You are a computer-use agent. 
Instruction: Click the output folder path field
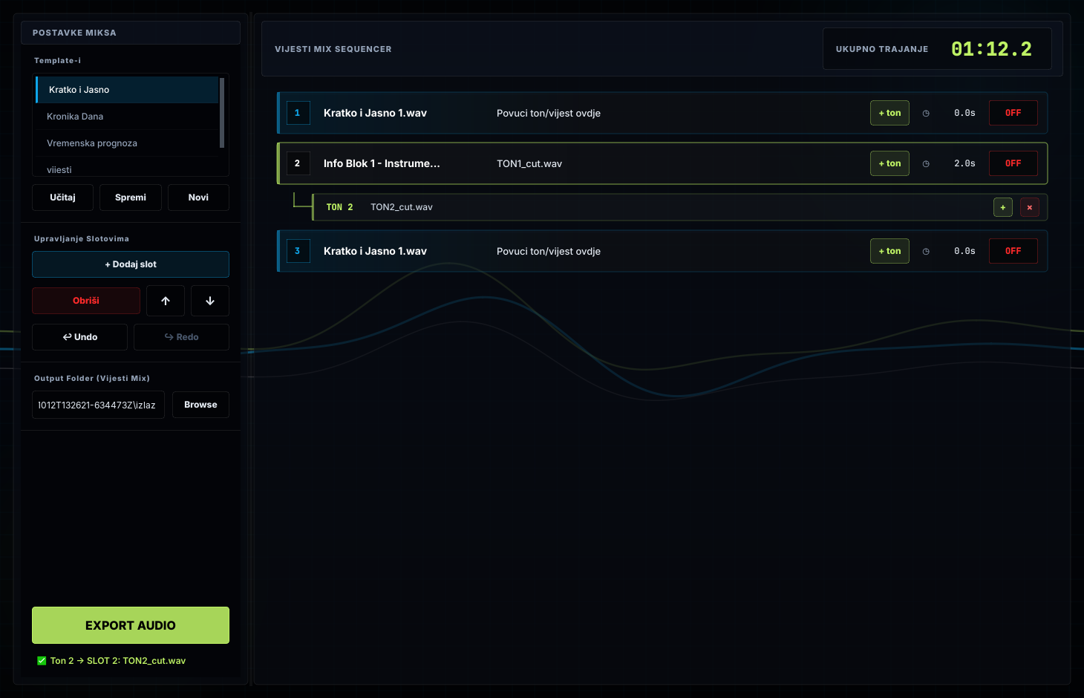(x=98, y=405)
